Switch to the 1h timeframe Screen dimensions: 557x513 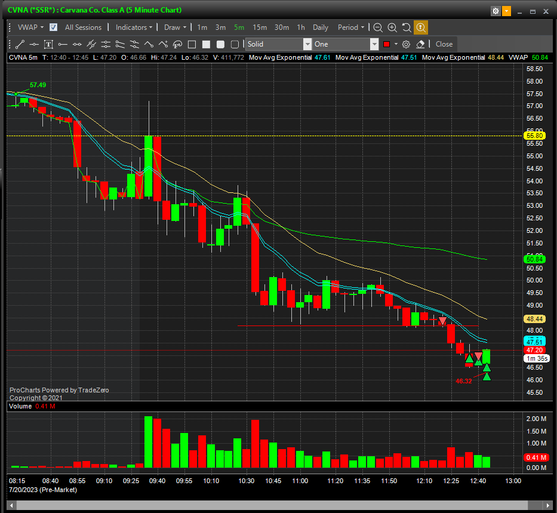pyautogui.click(x=301, y=27)
